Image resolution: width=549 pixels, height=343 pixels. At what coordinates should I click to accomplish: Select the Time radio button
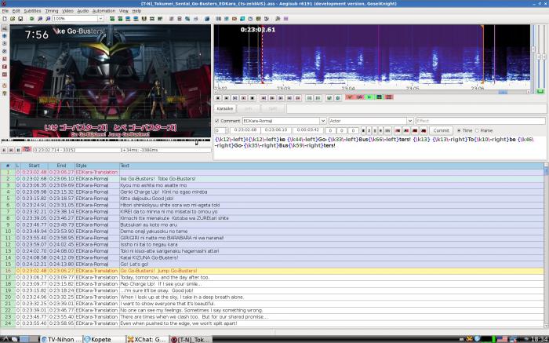click(459, 130)
